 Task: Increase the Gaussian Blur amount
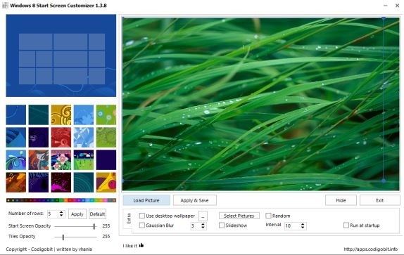(203, 224)
